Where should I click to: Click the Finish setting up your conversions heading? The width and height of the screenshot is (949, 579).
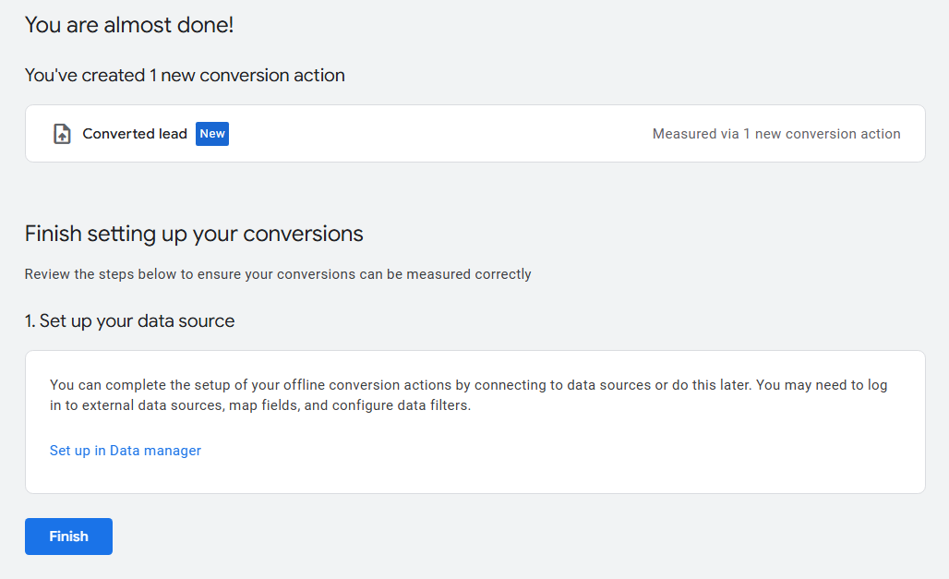[193, 234]
